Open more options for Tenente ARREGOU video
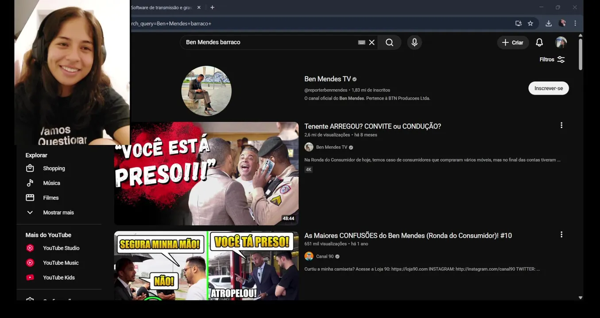The image size is (600, 318). (561, 125)
